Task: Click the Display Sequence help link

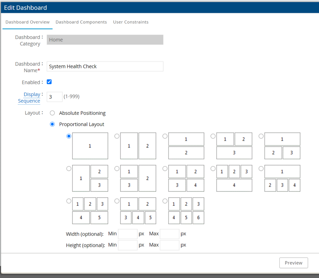Action: pos(29,98)
